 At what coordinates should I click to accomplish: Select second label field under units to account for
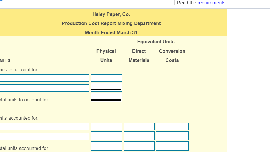tap(45, 88)
